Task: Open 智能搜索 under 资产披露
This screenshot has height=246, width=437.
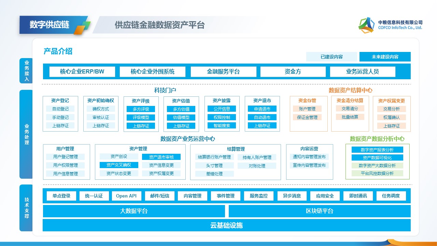Action: (222, 125)
